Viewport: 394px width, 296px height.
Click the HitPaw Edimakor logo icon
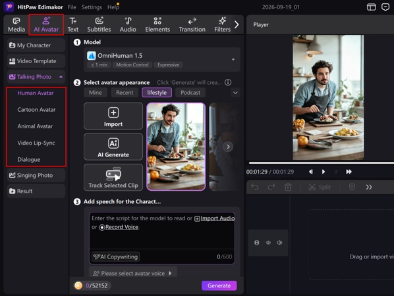pyautogui.click(x=9, y=7)
